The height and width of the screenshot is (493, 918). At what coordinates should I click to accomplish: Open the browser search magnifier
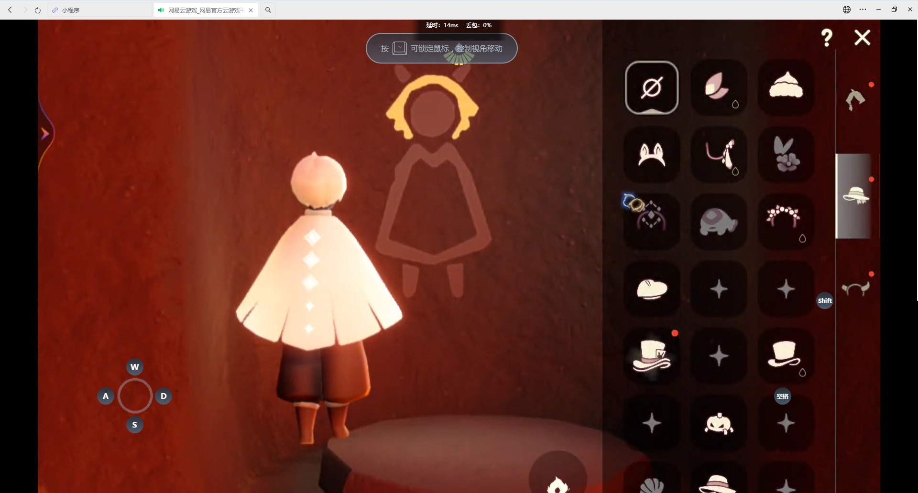268,10
